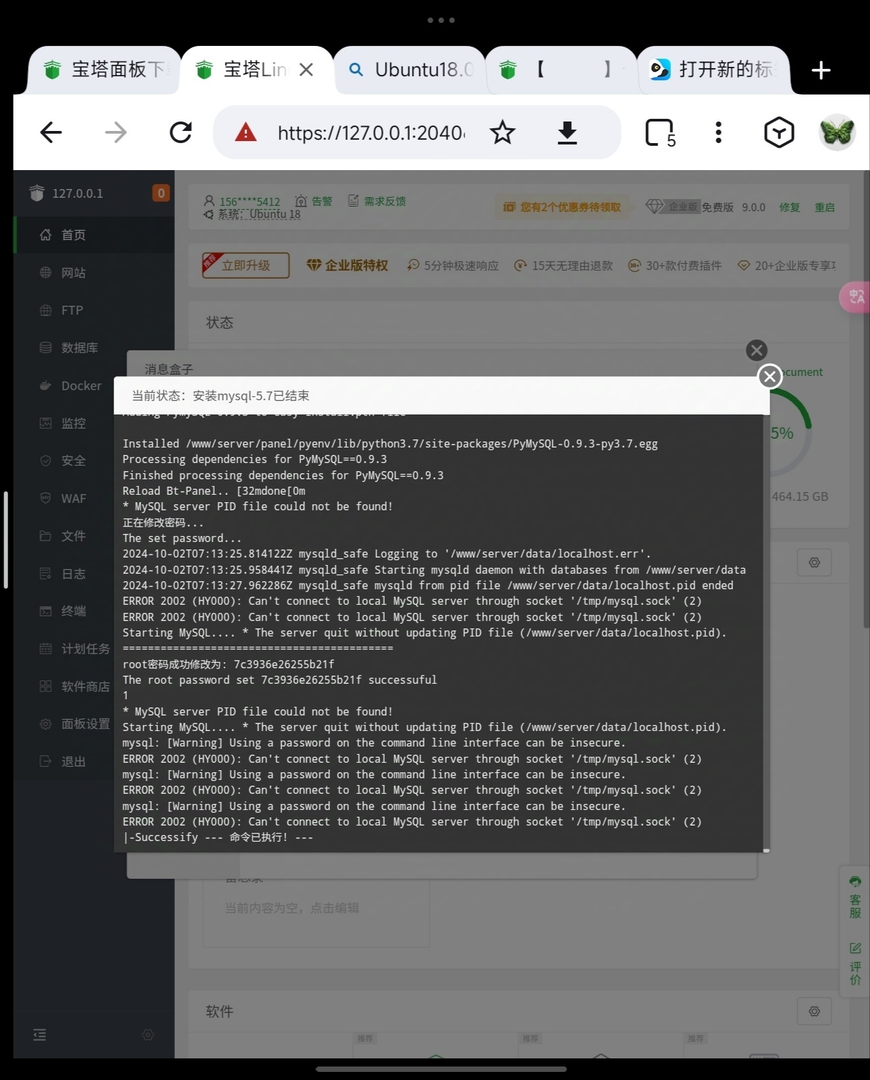
Task: Switch to the 打开新的标 tab
Action: [714, 70]
